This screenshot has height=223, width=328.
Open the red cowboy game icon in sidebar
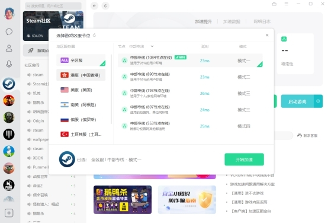pyautogui.click(x=9, y=100)
